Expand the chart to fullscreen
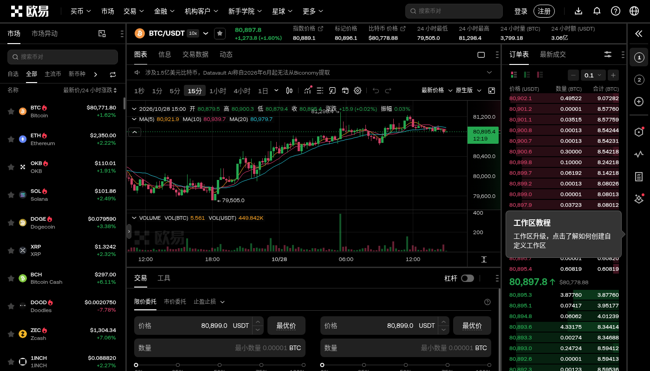The width and height of the screenshot is (650, 371). click(492, 90)
